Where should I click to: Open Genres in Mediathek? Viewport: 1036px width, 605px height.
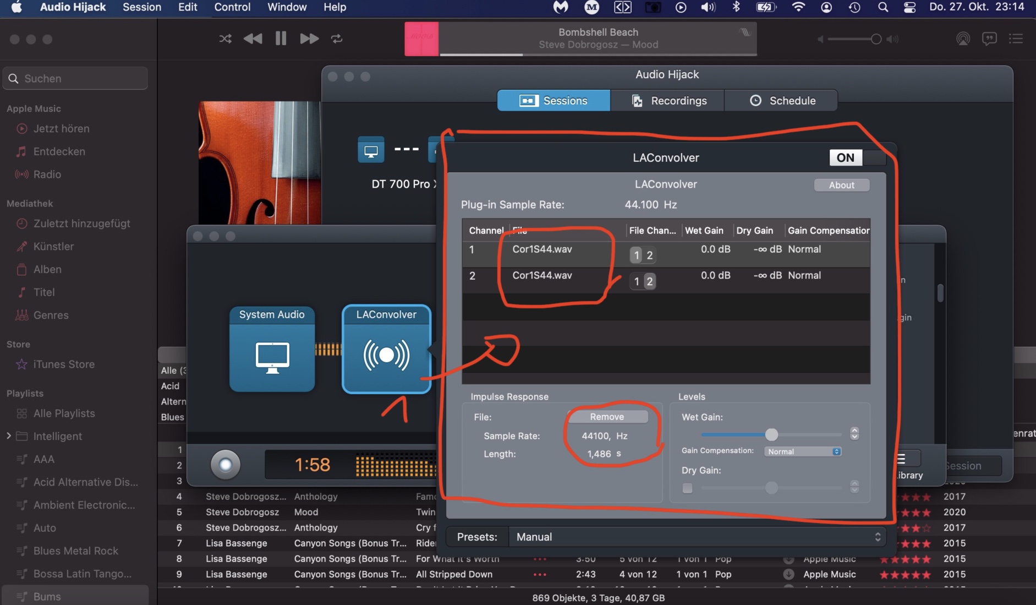point(51,315)
